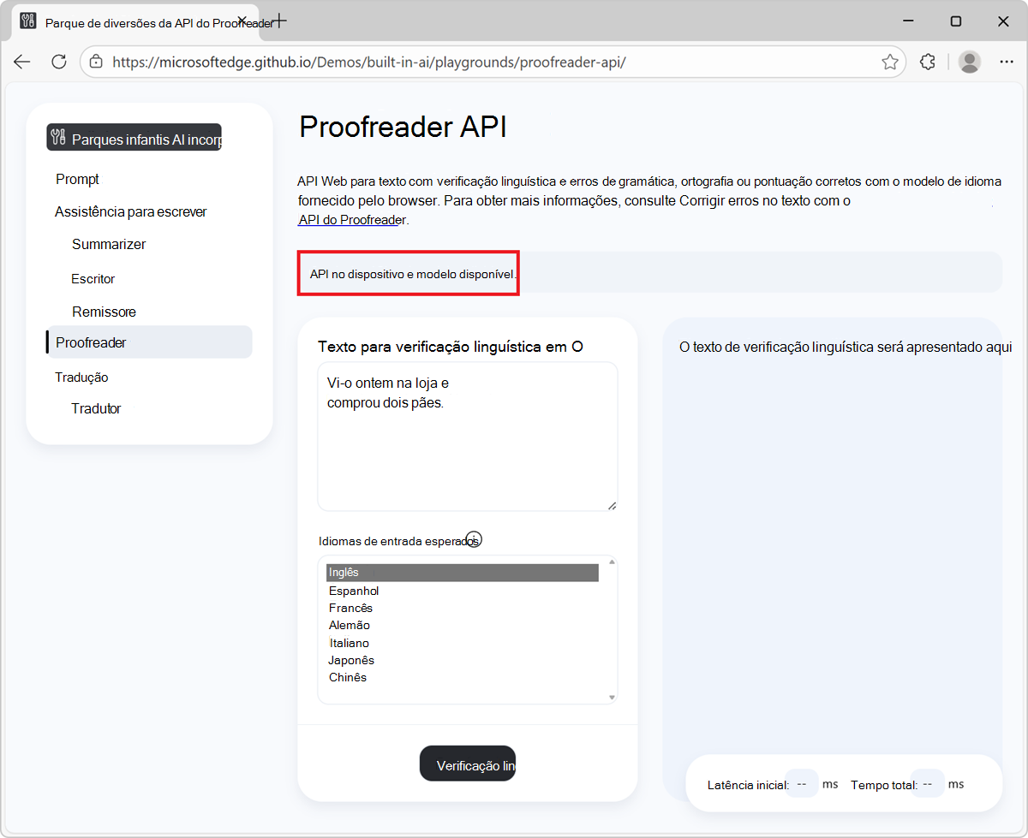Follow the API do Proofreader link
The height and width of the screenshot is (838, 1028).
coord(352,220)
